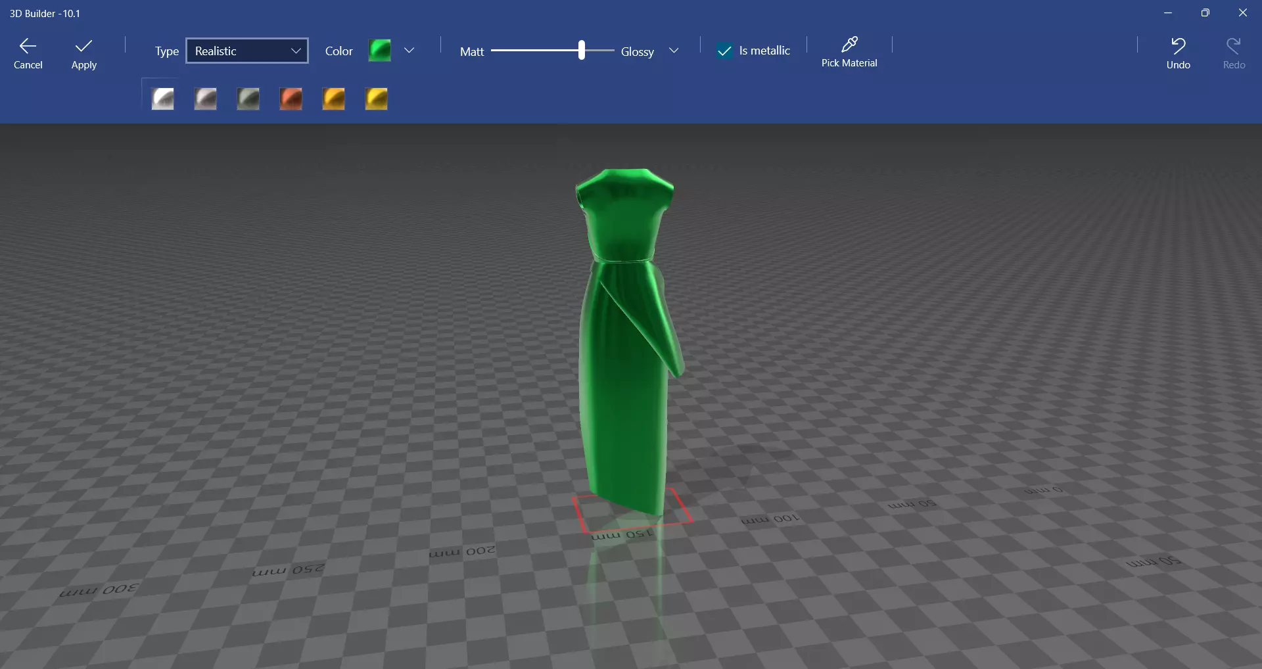Expand the chevron next to Glossy
1262x669 pixels.
674,51
